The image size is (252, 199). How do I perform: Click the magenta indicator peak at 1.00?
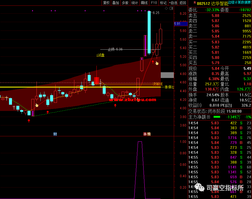point(140,142)
